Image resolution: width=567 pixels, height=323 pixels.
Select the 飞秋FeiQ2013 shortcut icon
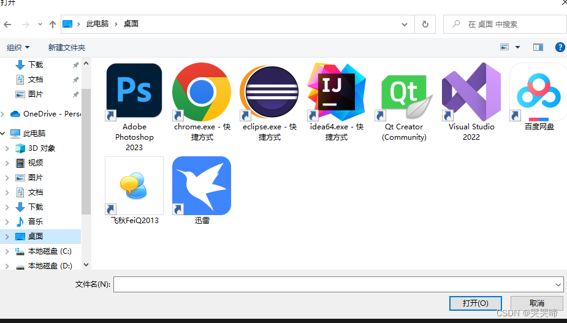(134, 186)
